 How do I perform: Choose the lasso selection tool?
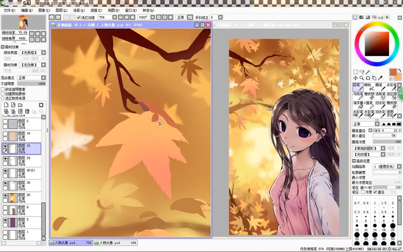pyautogui.click(x=362, y=72)
